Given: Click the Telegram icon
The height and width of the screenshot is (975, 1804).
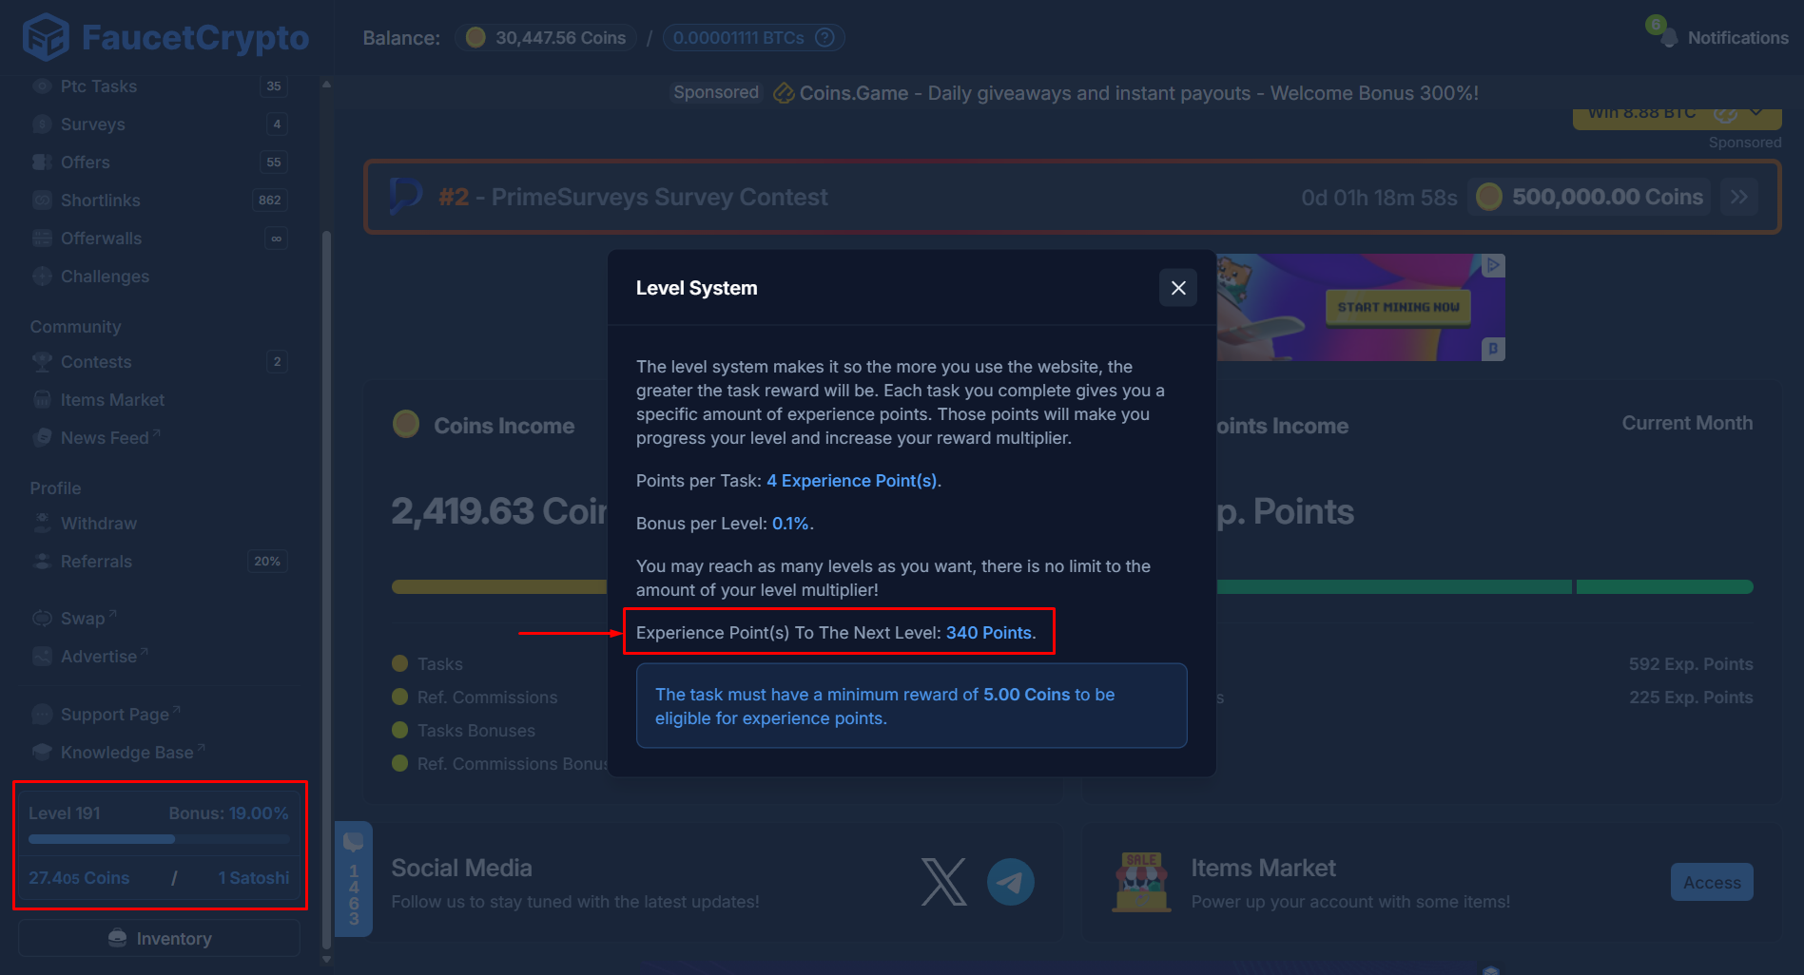Looking at the screenshot, I should (x=1011, y=882).
